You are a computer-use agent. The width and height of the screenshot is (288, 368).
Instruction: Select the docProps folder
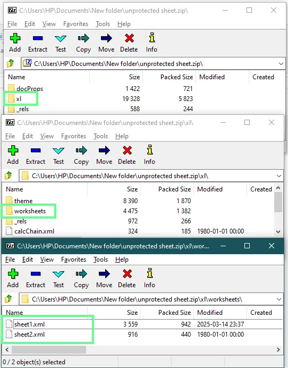(x=26, y=88)
